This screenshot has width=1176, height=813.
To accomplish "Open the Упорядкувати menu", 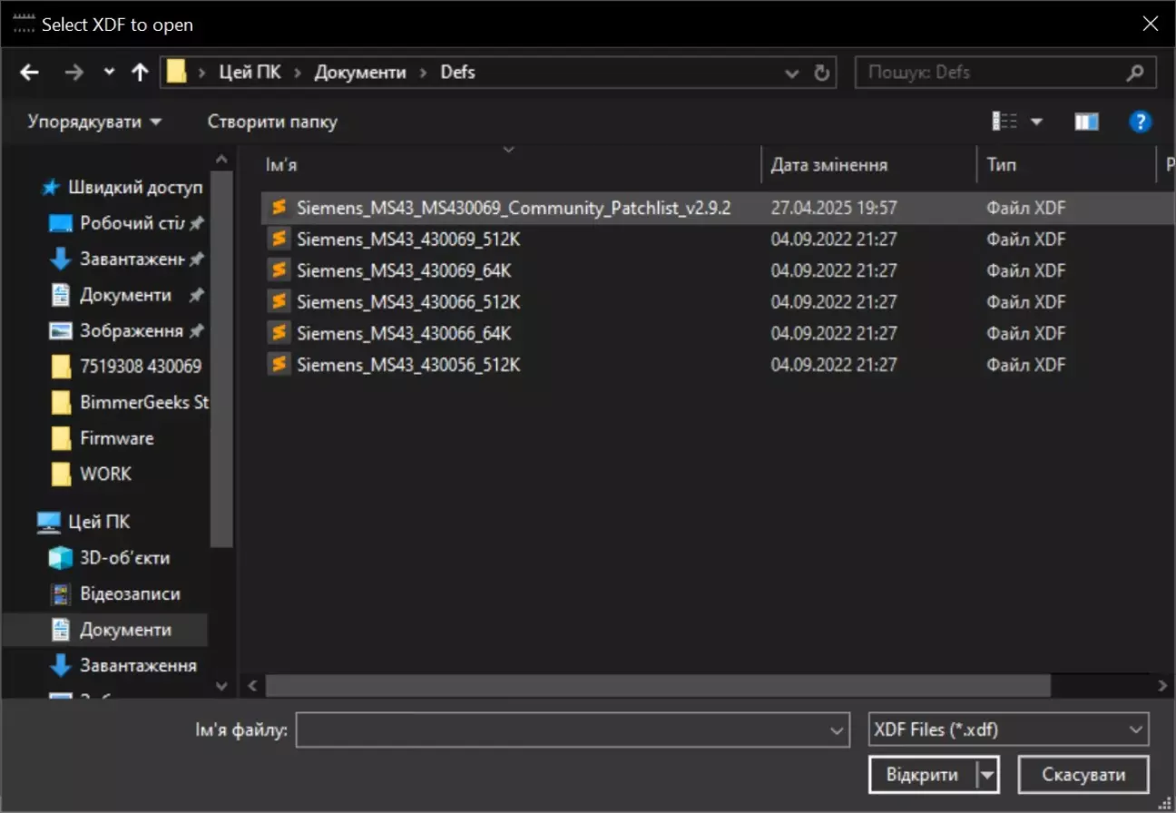I will [x=94, y=122].
